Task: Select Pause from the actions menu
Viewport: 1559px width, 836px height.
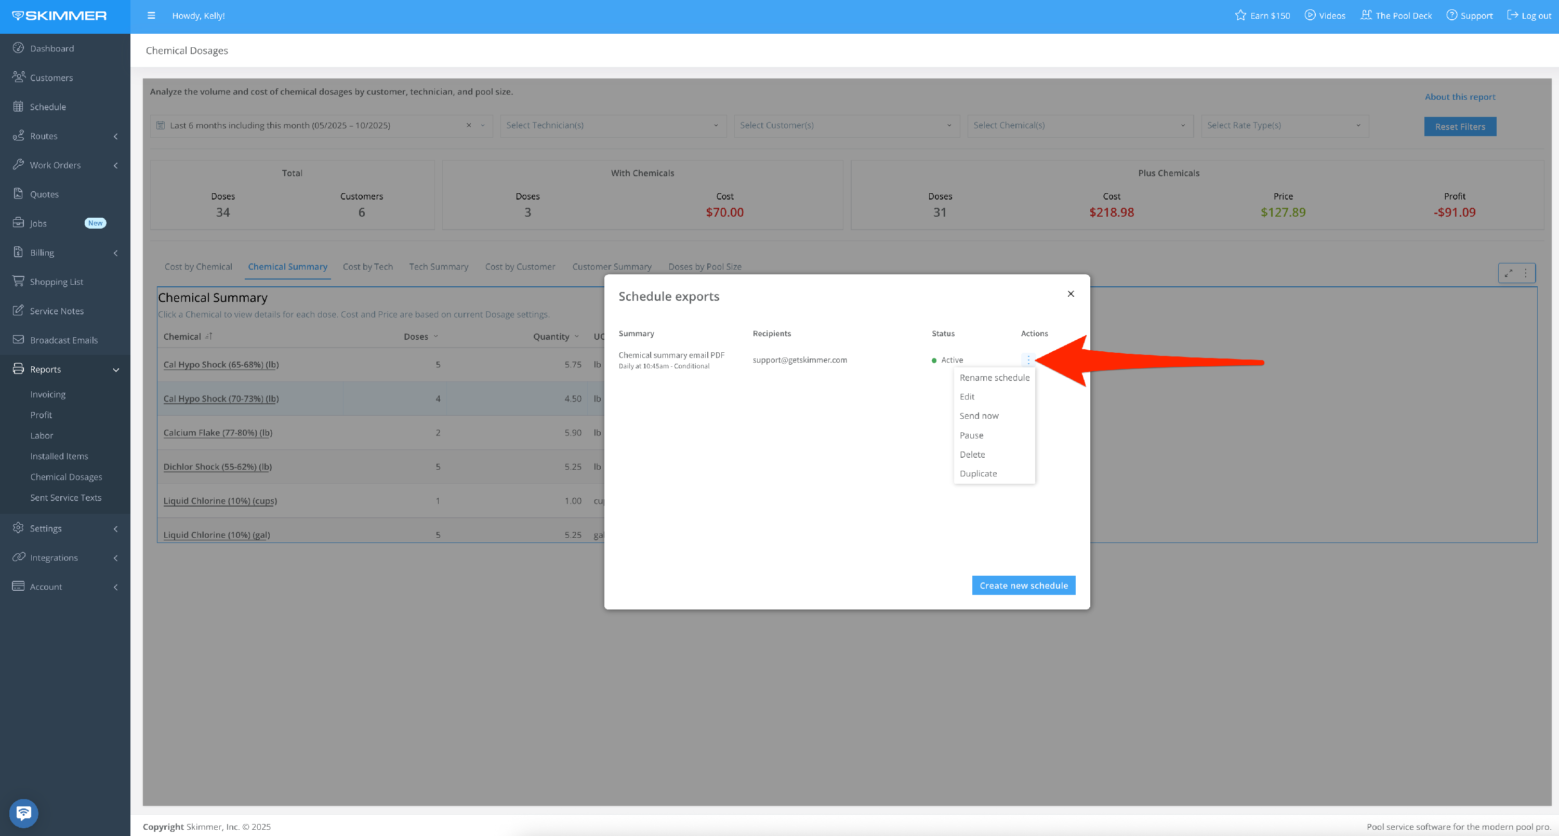Action: (x=971, y=435)
